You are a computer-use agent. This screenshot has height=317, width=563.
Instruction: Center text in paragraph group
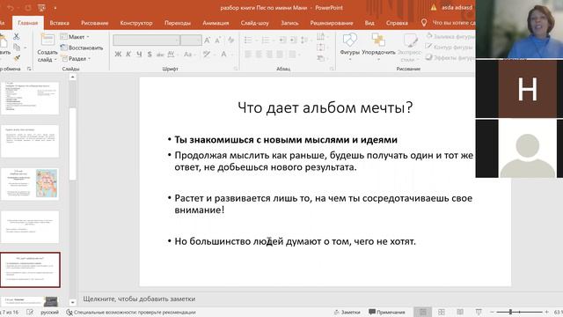pos(259,55)
